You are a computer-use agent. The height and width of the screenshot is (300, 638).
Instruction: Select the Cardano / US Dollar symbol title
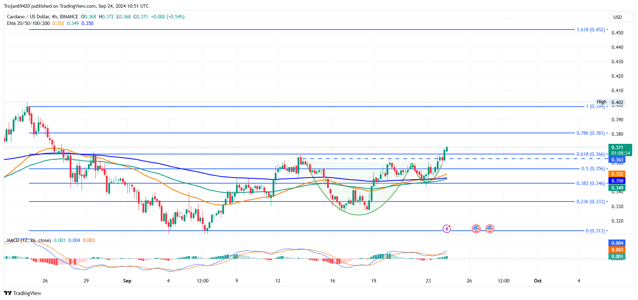pyautogui.click(x=43, y=17)
